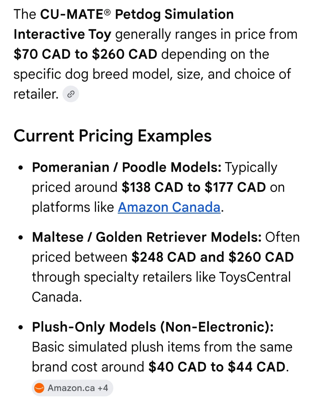Tap the Maltese / Golden Retriever Models label
Viewport: 320px width, 399px height.
click(x=147, y=237)
